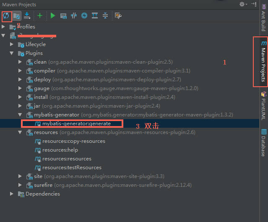
Task: Collapse the resources plugin node
Action: (x=20, y=132)
